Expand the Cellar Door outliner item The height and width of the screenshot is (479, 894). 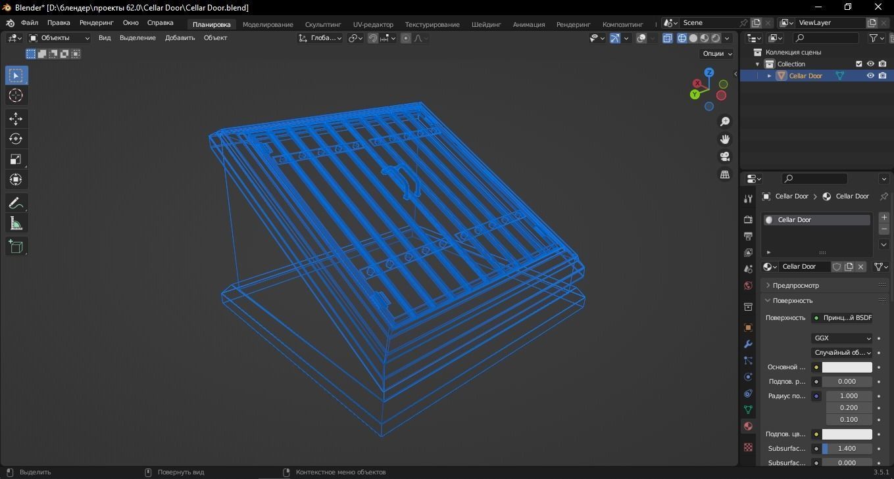coord(769,76)
